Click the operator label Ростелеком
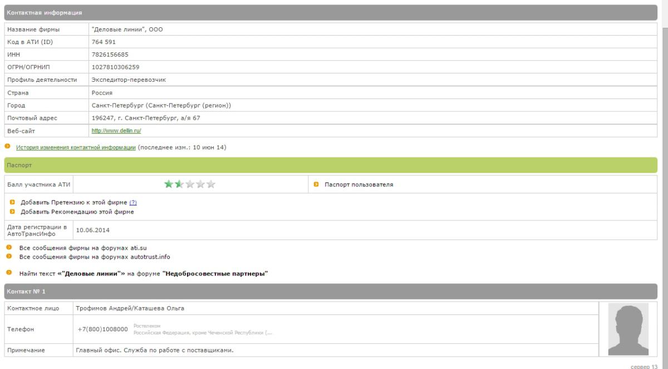668x369 pixels. [x=147, y=326]
